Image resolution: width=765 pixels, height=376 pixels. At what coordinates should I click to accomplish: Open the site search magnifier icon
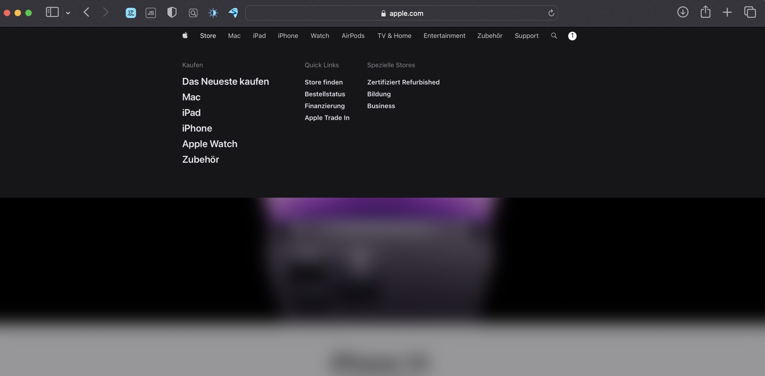pyautogui.click(x=554, y=36)
